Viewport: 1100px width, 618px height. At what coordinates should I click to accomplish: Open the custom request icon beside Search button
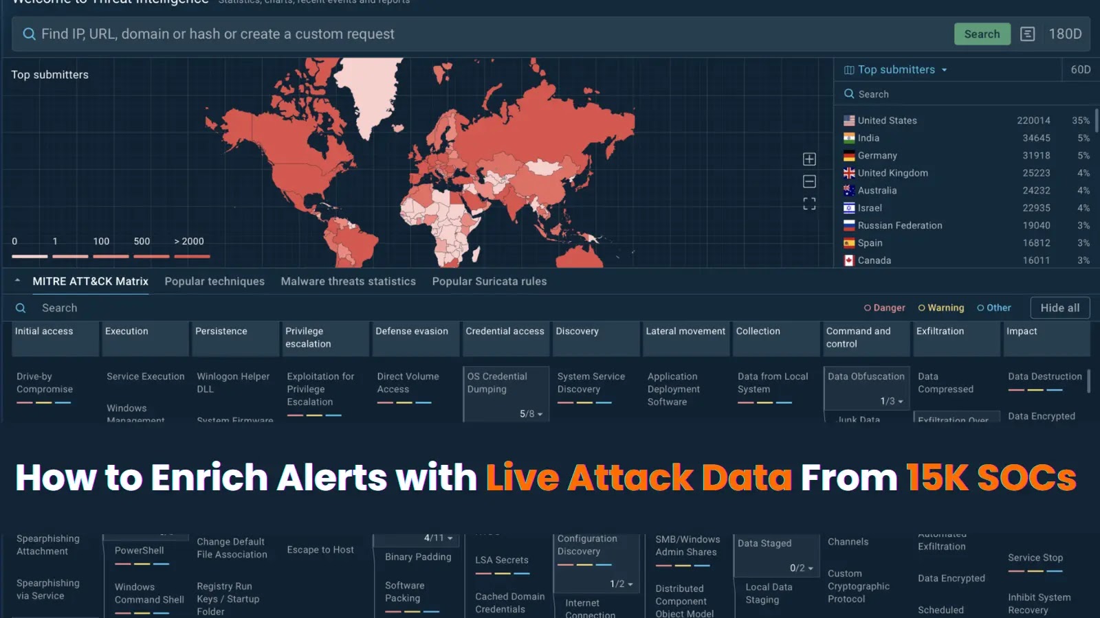tap(1028, 34)
